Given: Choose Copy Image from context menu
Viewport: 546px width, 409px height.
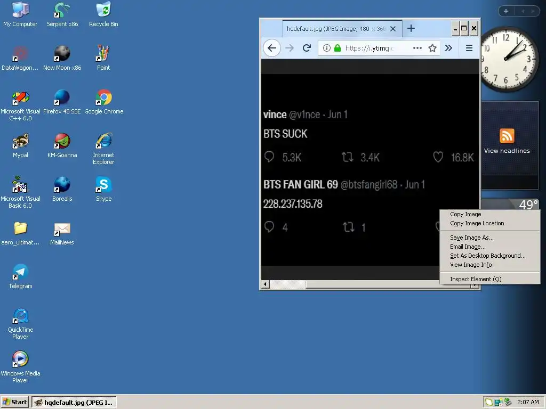Looking at the screenshot, I should 465,214.
